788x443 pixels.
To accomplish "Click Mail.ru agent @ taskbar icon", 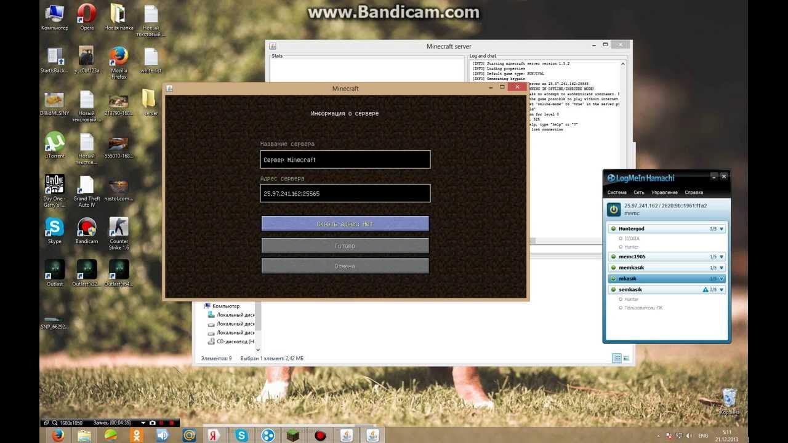I will [188, 435].
